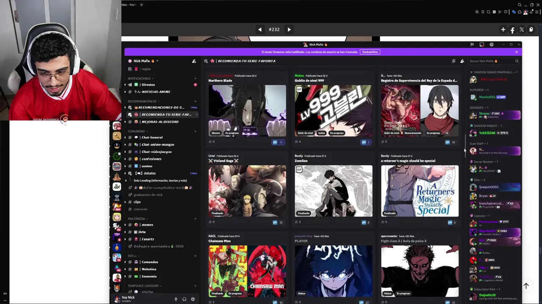Open 'a returner's magic should be special' title
The width and height of the screenshot is (542, 304).
[408, 160]
